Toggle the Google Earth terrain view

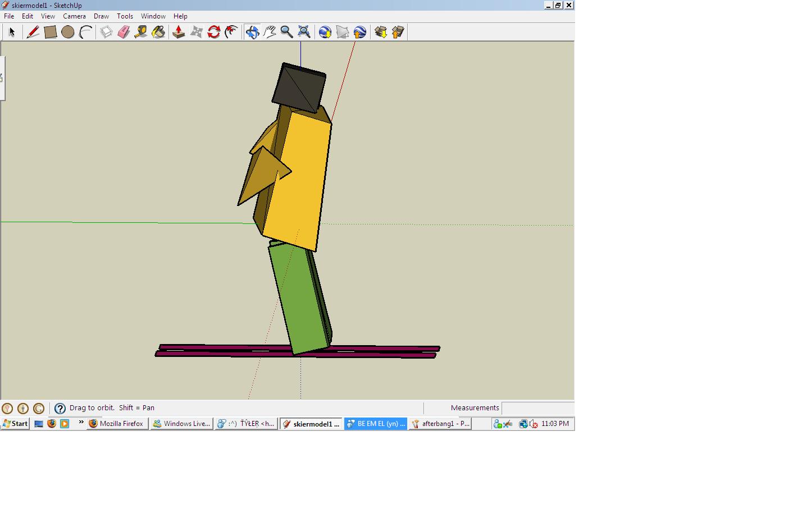(x=343, y=32)
